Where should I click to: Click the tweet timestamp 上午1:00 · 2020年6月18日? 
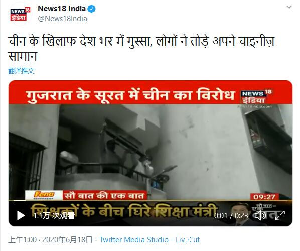[x=50, y=239]
